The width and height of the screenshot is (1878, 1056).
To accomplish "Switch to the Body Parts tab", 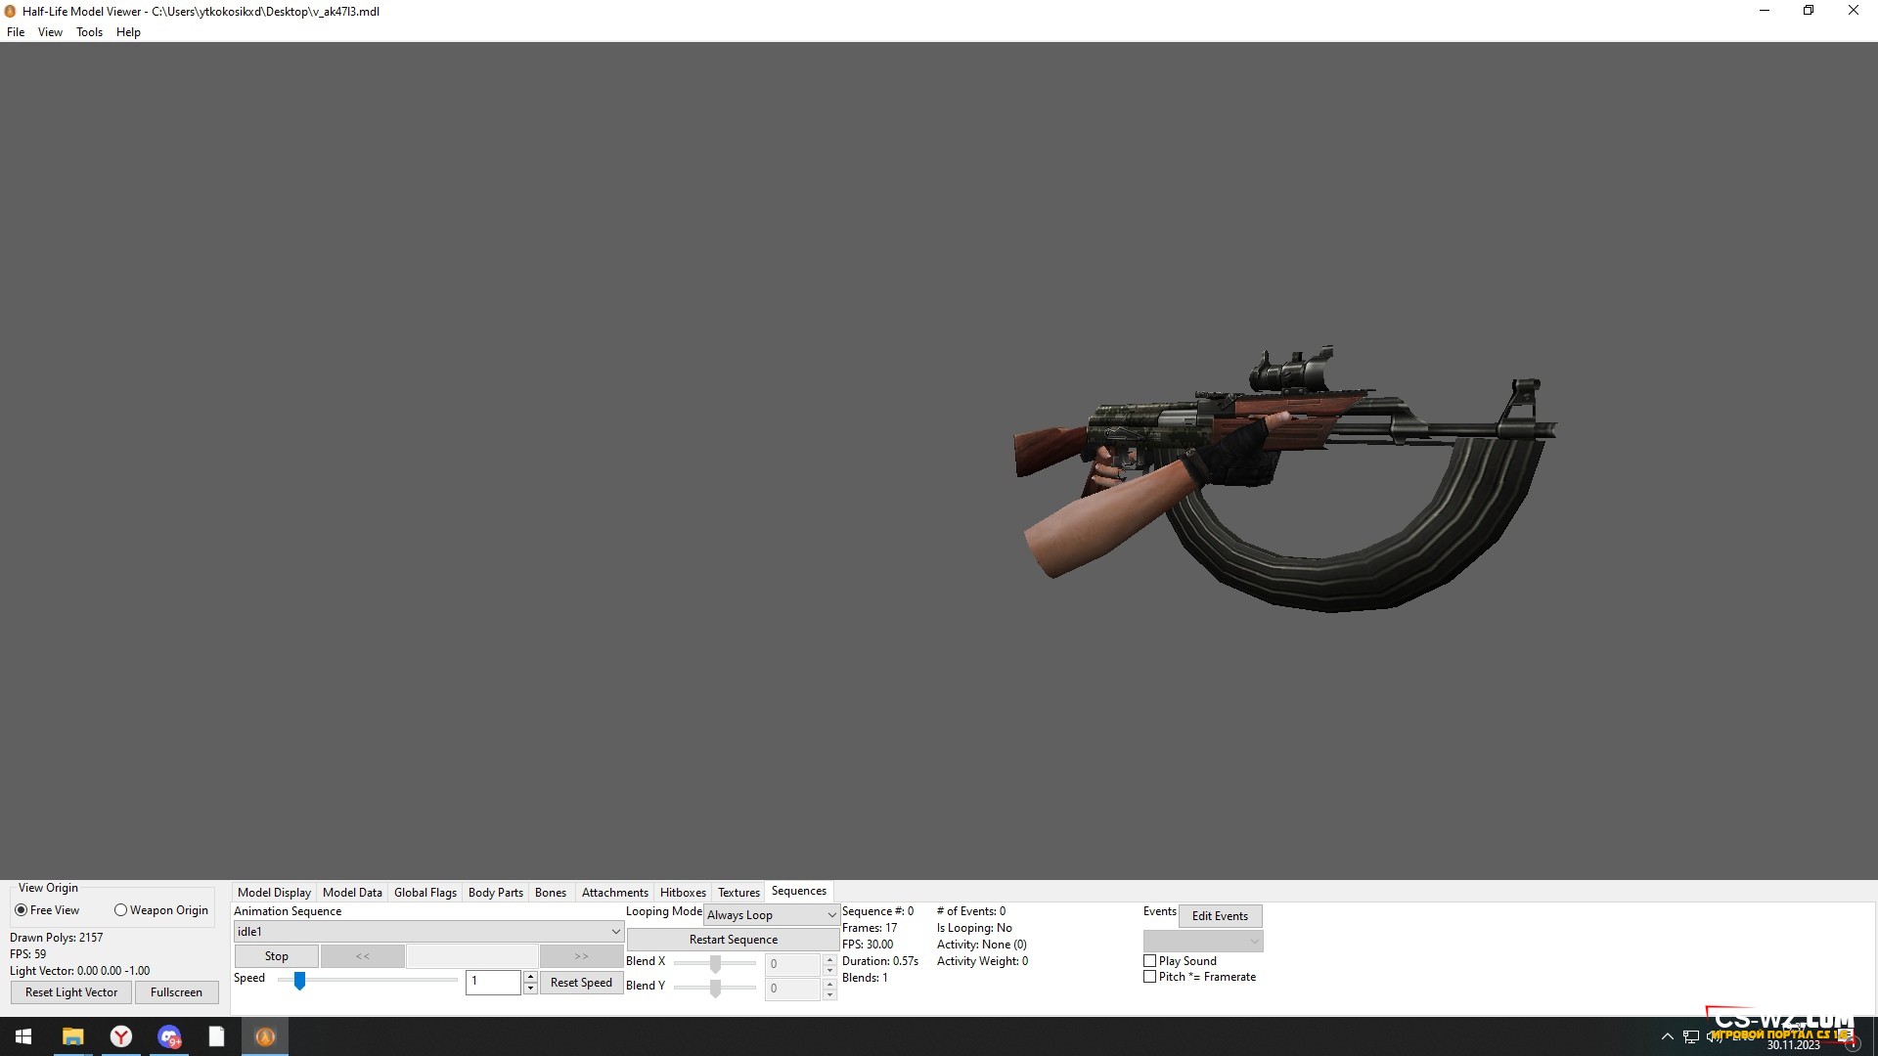I will [x=496, y=893].
